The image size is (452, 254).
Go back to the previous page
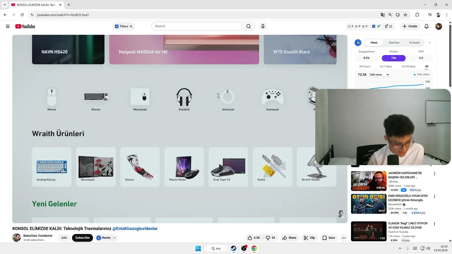click(5, 15)
